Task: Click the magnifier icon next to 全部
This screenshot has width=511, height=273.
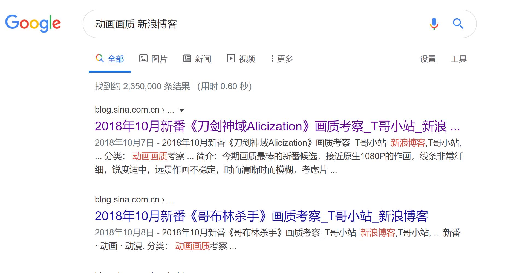Action: [x=100, y=58]
